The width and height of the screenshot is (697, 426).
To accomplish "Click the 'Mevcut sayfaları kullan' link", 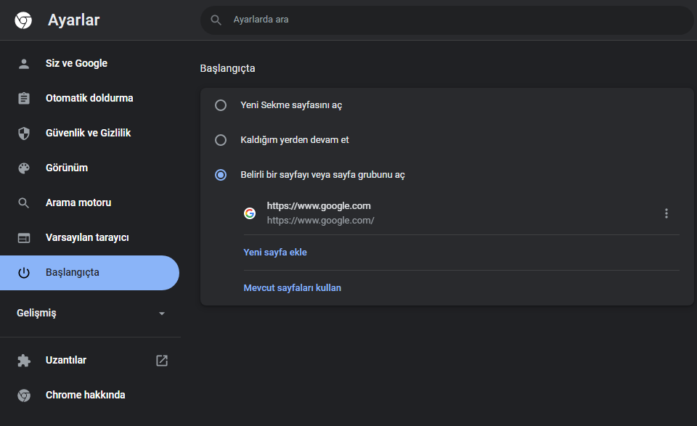I will click(x=292, y=288).
